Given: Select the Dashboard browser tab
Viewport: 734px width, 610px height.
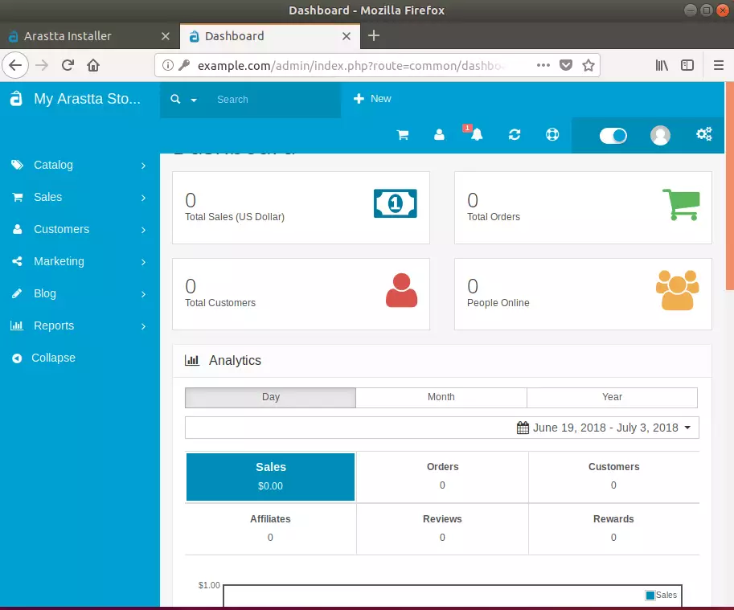Looking at the screenshot, I should tap(270, 36).
